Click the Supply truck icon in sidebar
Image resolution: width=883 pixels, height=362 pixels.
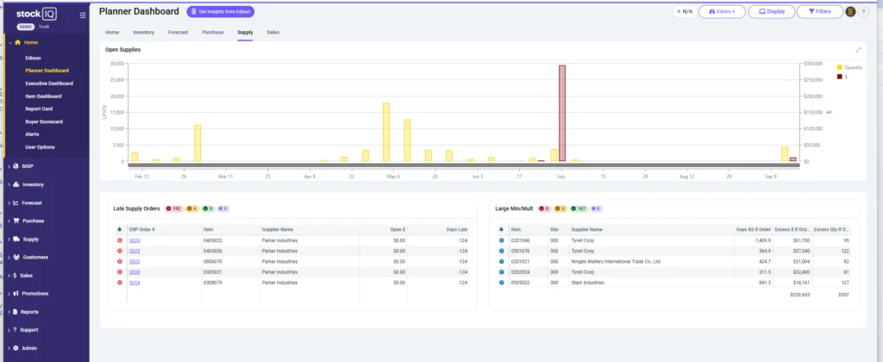pos(16,239)
